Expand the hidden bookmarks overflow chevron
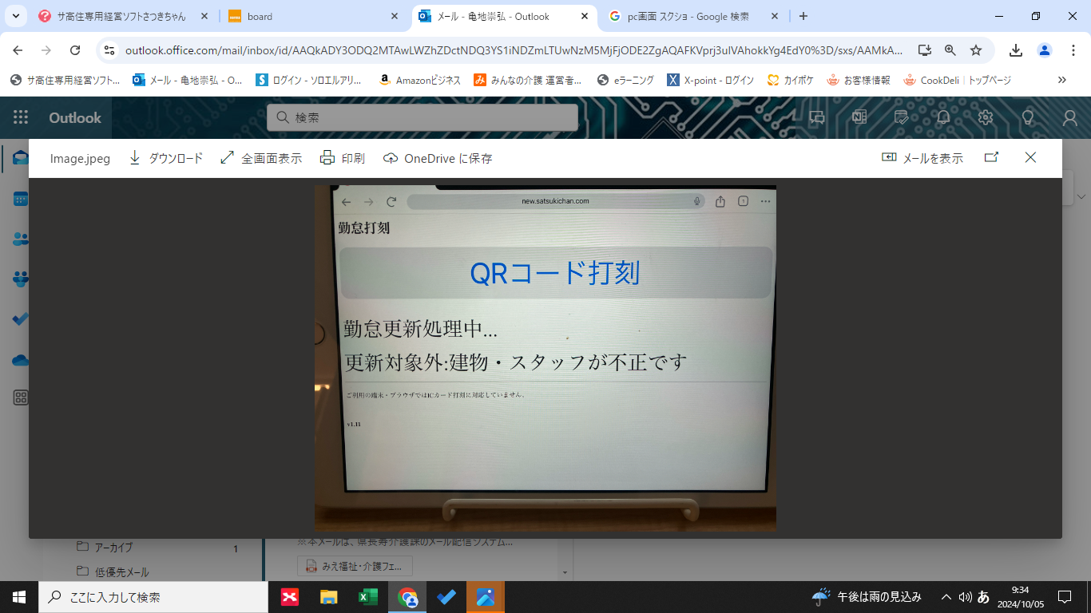The height and width of the screenshot is (613, 1091). 1061,80
